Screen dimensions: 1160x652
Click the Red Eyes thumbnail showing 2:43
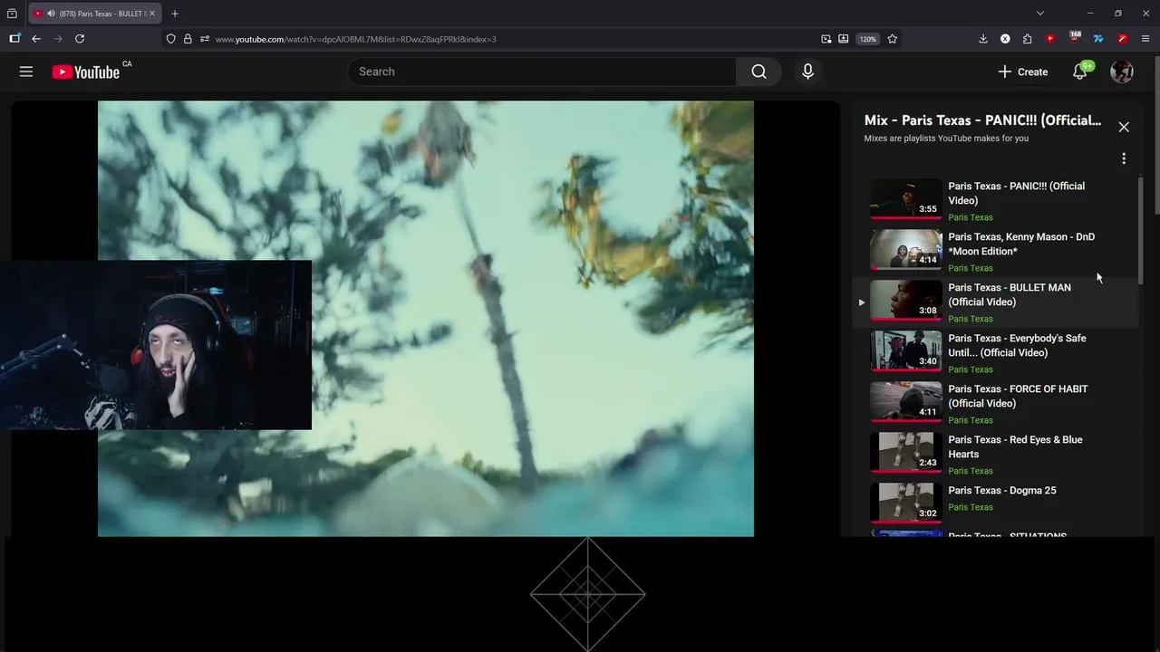[x=906, y=452]
